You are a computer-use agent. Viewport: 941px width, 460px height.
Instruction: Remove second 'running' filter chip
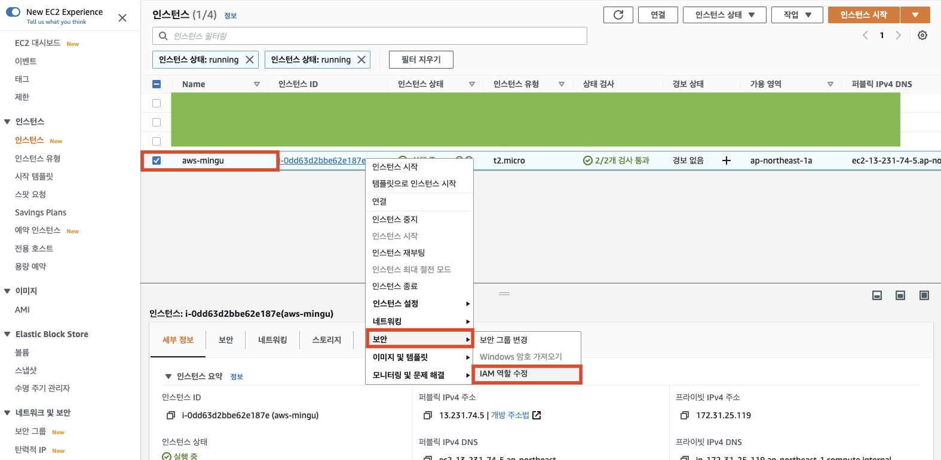tap(361, 60)
